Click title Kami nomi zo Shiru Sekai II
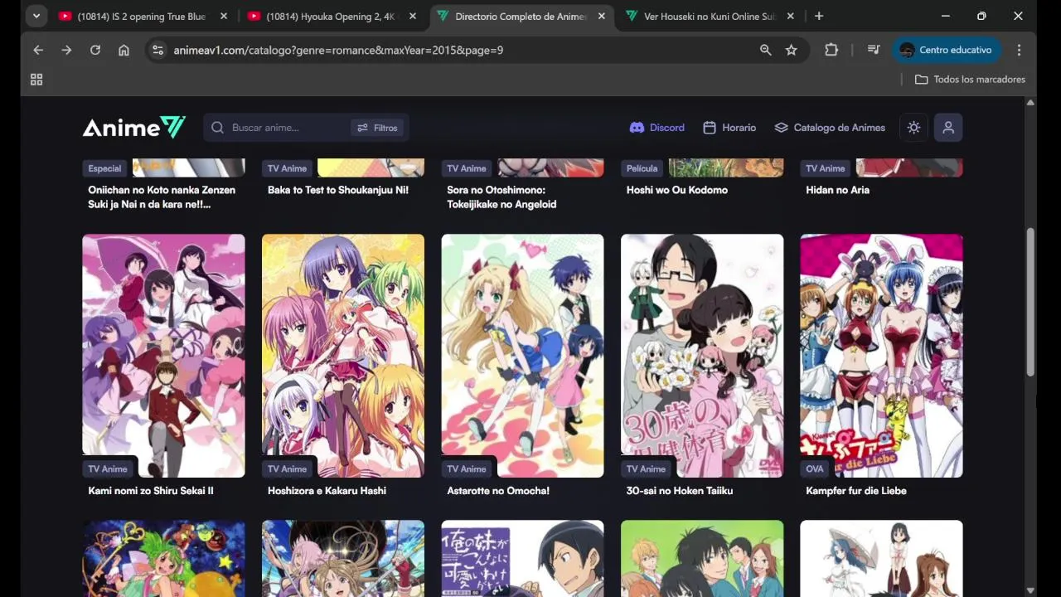The height and width of the screenshot is (597, 1061). 151,491
